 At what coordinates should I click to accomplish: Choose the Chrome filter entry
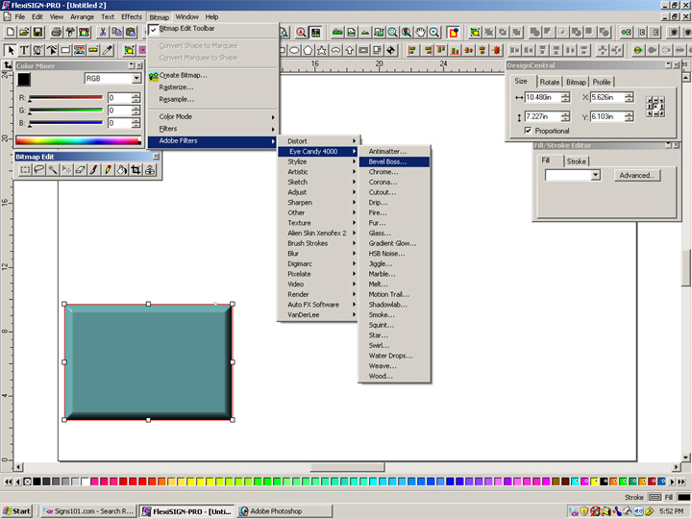tap(394, 172)
